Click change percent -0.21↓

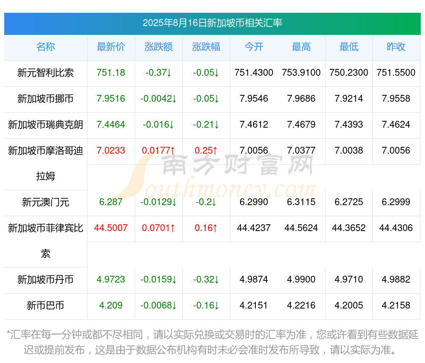[206, 125]
